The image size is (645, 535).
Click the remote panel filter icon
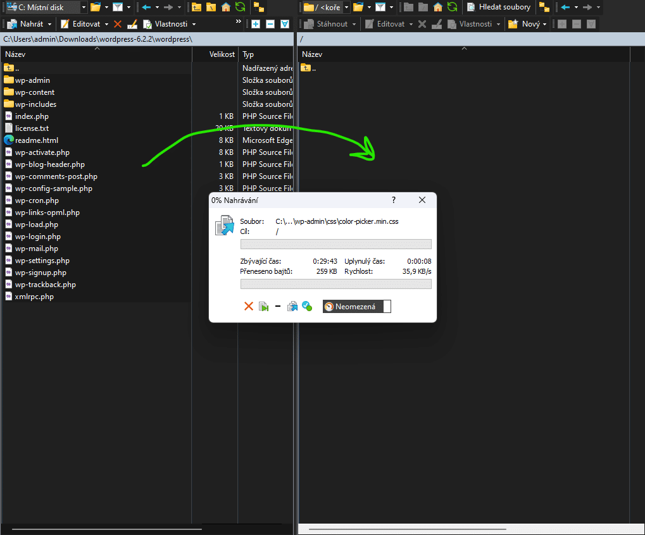pos(380,7)
